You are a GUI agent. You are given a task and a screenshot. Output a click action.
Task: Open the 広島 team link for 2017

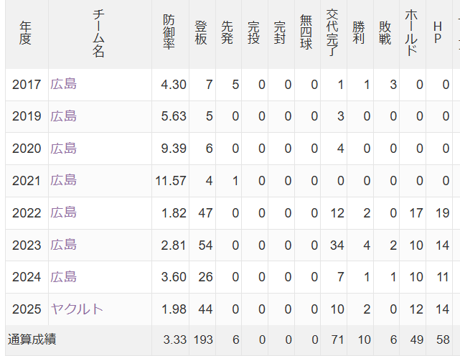click(63, 85)
